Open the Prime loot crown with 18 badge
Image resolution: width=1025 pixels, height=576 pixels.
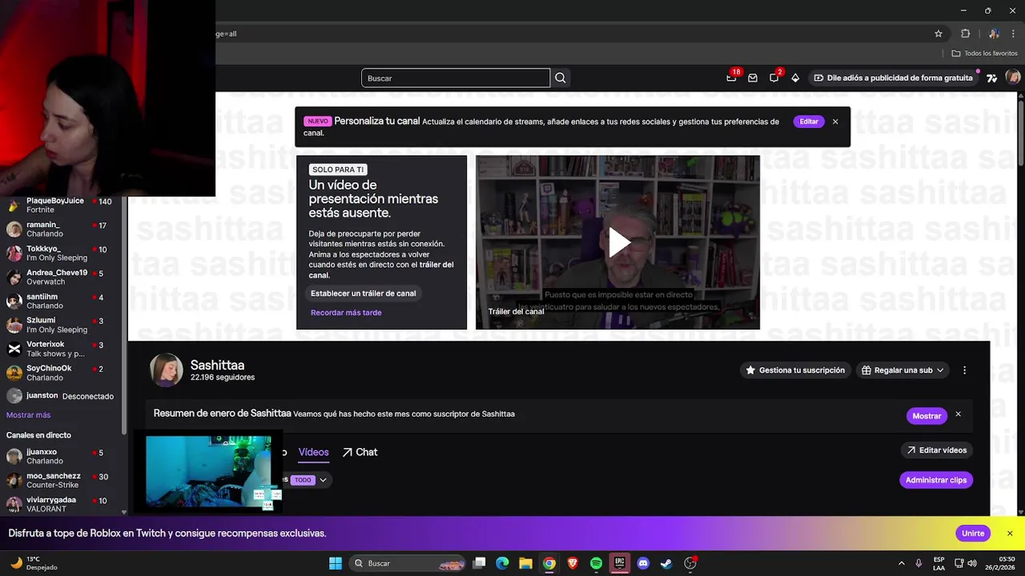[731, 78]
